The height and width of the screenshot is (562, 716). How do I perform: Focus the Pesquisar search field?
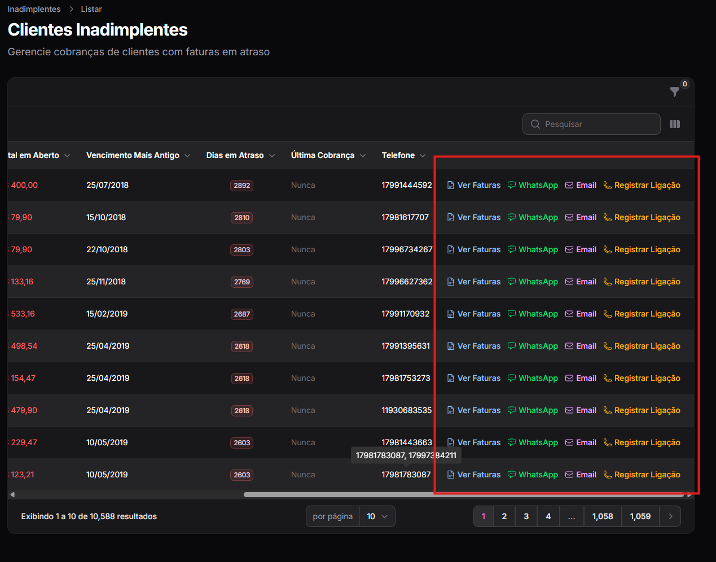click(x=591, y=124)
